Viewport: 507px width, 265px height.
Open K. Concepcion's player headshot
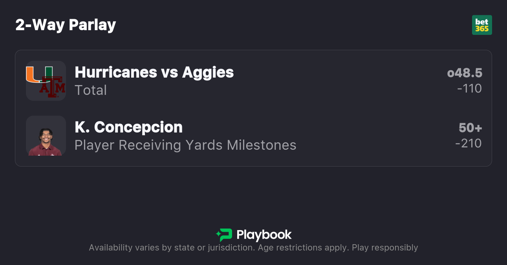point(46,136)
